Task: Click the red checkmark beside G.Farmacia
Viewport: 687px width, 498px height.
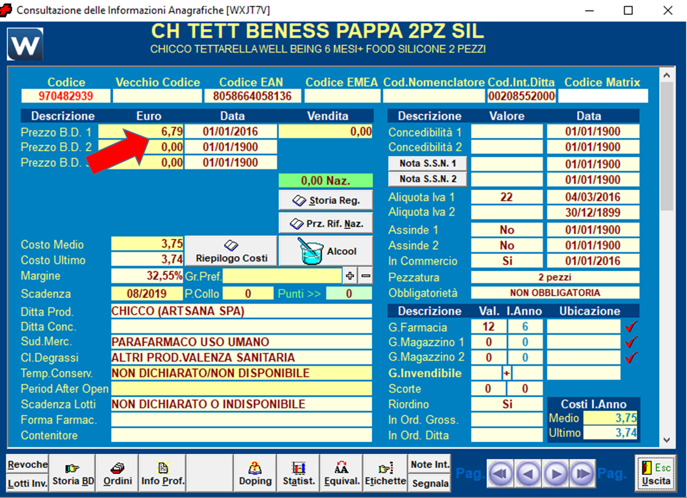Action: pyautogui.click(x=631, y=327)
